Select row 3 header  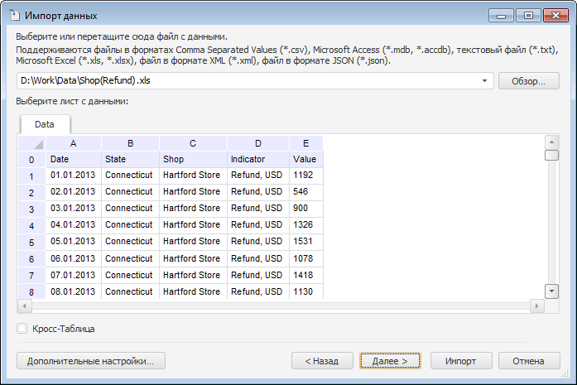coord(31,209)
